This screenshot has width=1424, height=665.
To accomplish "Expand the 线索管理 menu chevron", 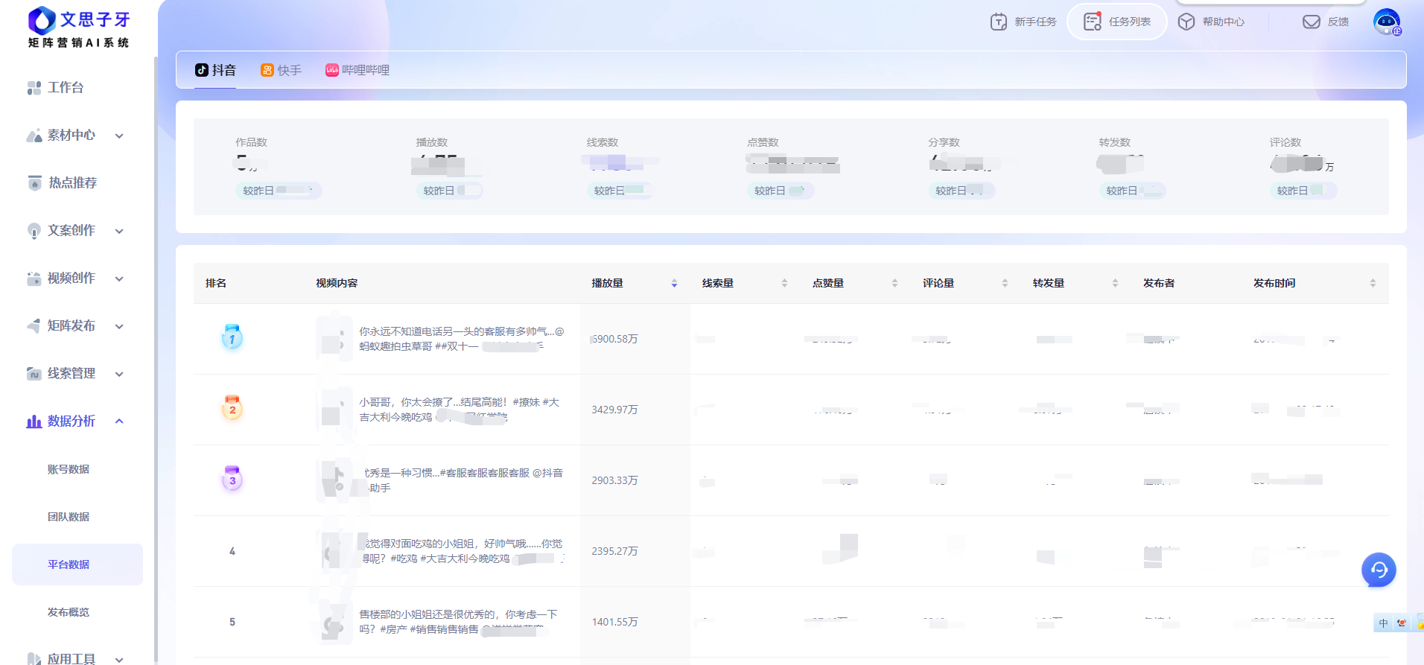I will point(119,374).
